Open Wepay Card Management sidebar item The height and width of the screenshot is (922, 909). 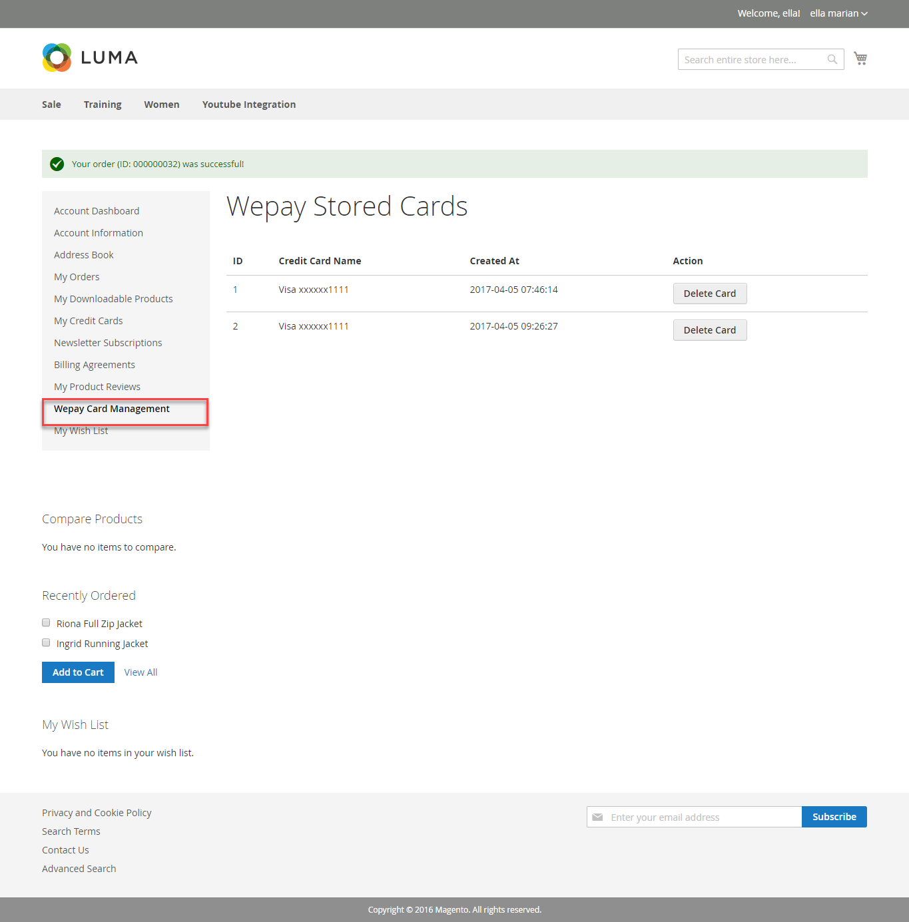point(112,409)
